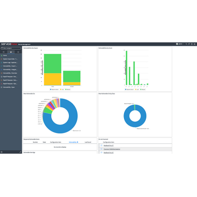
Task: Click info icon beside Precision T5500 Workstation
Action: 101,149
